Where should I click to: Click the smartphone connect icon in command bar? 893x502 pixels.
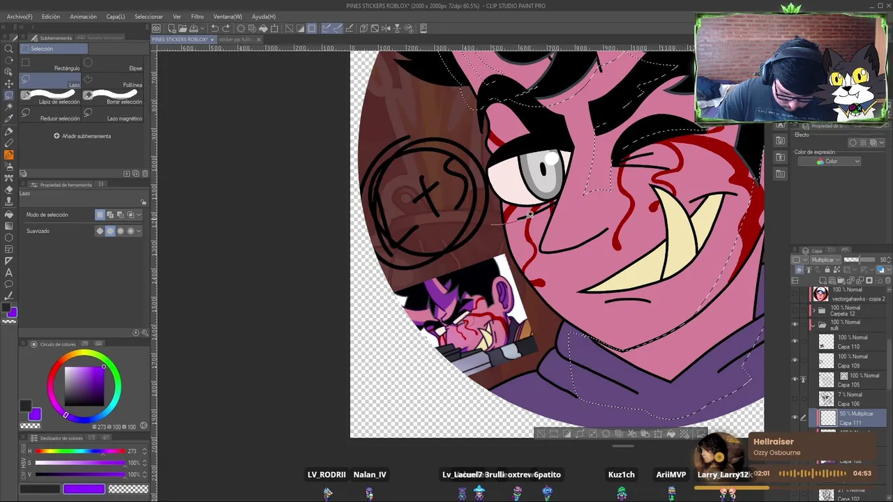[x=423, y=29]
